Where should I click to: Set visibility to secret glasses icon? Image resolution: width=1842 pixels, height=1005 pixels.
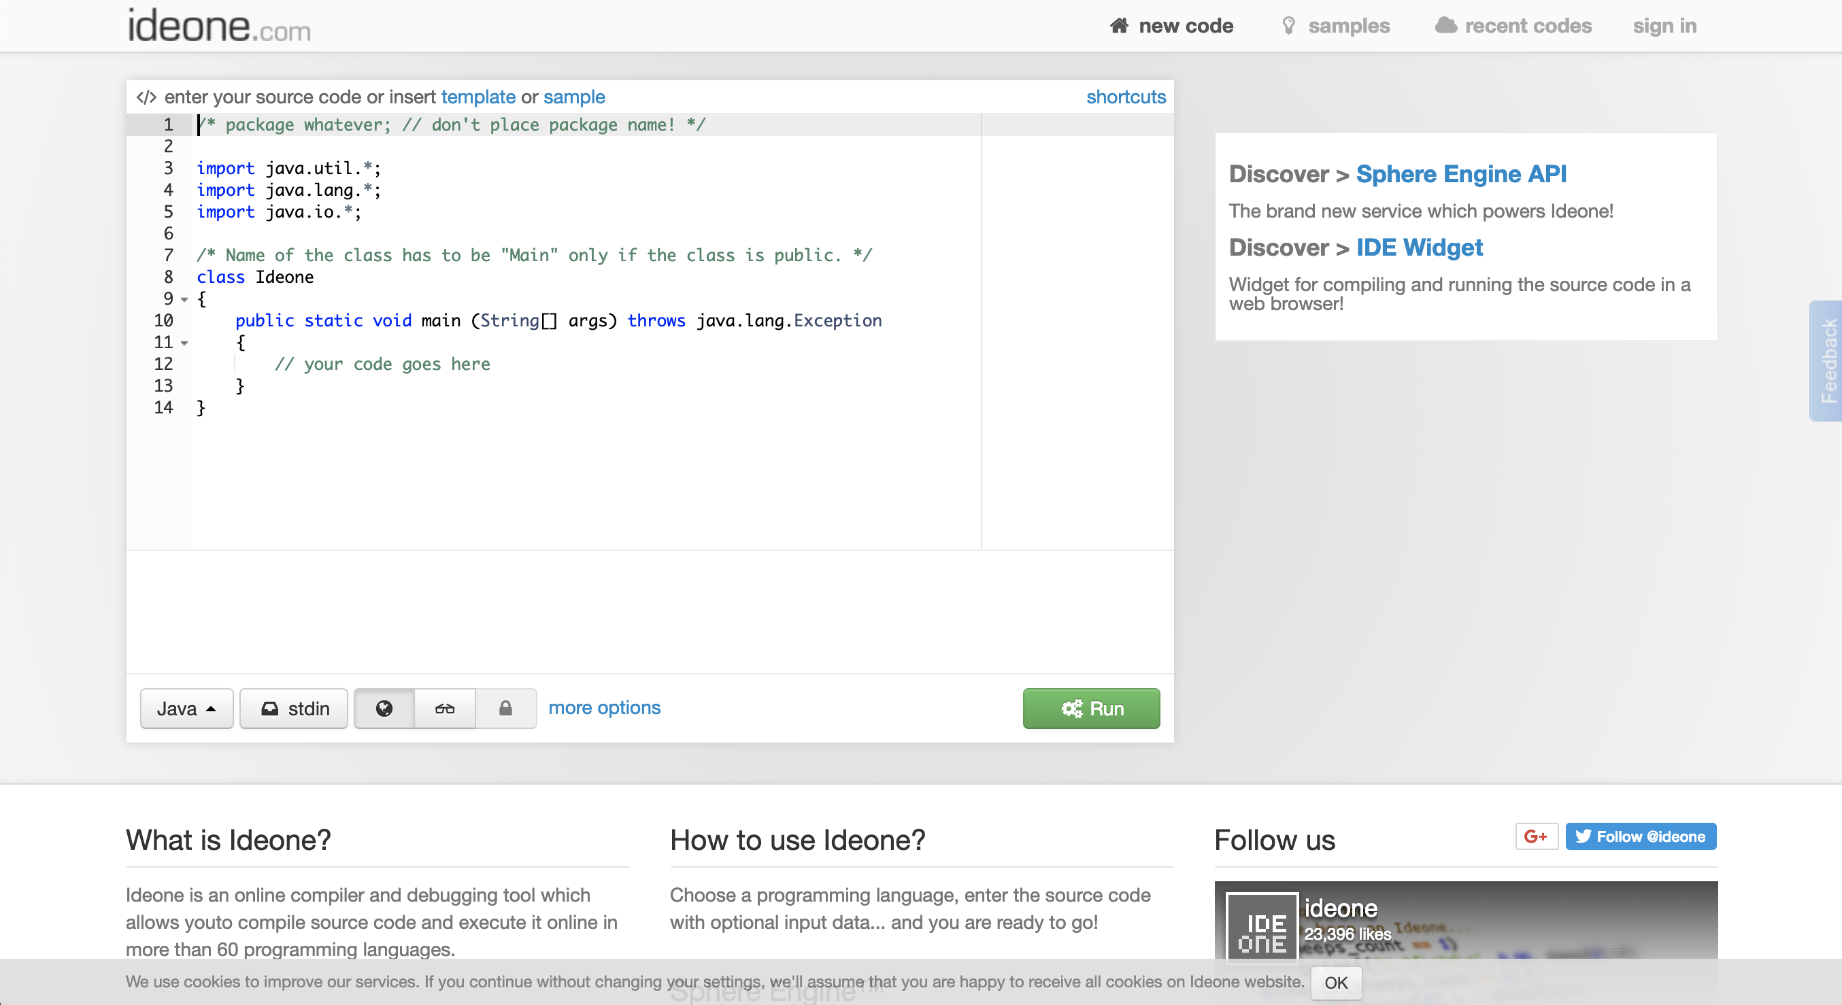click(x=445, y=709)
